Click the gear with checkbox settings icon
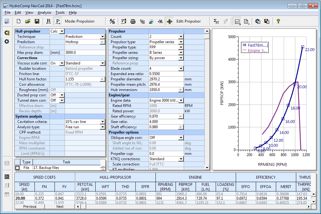The width and height of the screenshot is (321, 214). point(258,21)
